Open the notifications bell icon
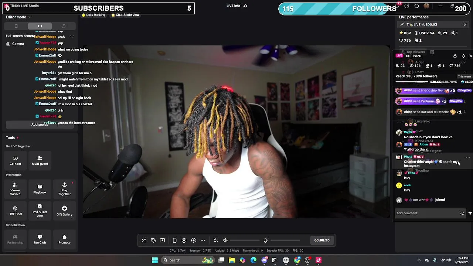The width and height of the screenshot is (473, 266). pyautogui.click(x=398, y=6)
